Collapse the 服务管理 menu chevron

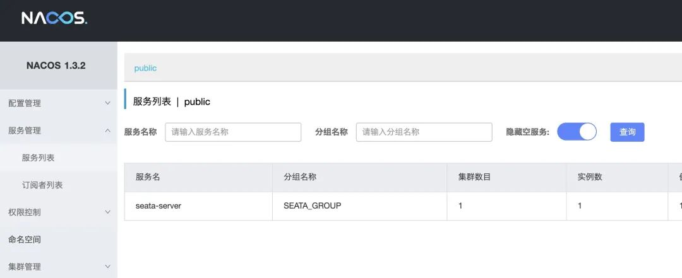[x=107, y=130]
